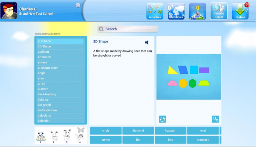Click Charles C profile avatar
Viewport: 256px width, 147px height.
tap(9, 11)
